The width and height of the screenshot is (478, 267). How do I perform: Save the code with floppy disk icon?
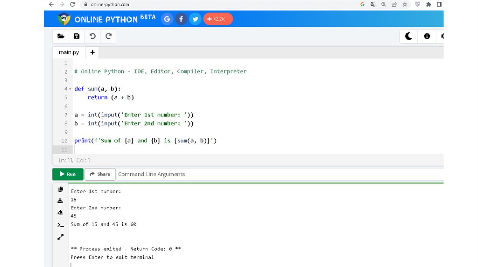pyautogui.click(x=77, y=36)
